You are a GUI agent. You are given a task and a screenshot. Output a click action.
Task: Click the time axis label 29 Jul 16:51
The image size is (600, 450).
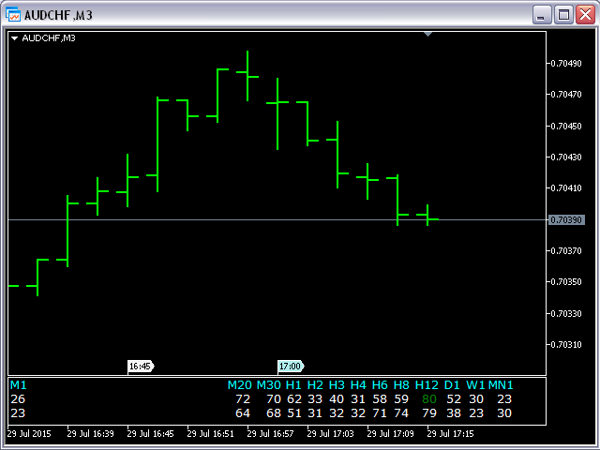pos(210,434)
